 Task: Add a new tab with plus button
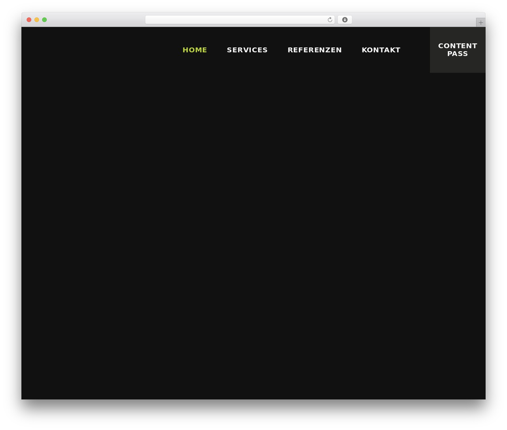(x=480, y=23)
